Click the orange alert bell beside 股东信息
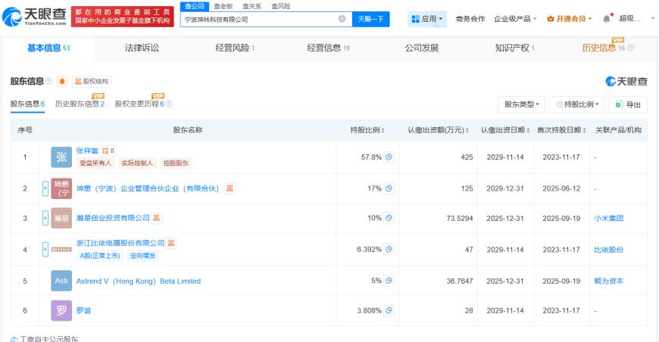This screenshot has height=342, width=659. (x=62, y=81)
